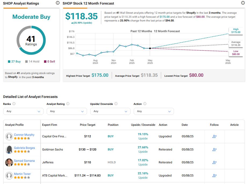The image size is (250, 184).
Task: Open Gabriela Borges analyst profile link
Action: click(x=24, y=148)
